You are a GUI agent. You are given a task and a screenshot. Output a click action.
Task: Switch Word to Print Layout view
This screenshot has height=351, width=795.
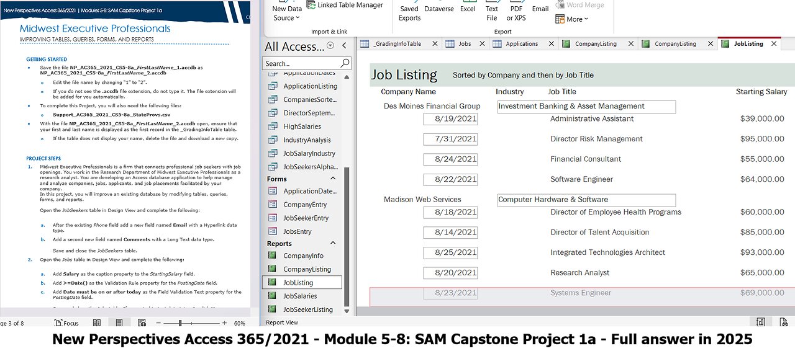click(x=119, y=323)
